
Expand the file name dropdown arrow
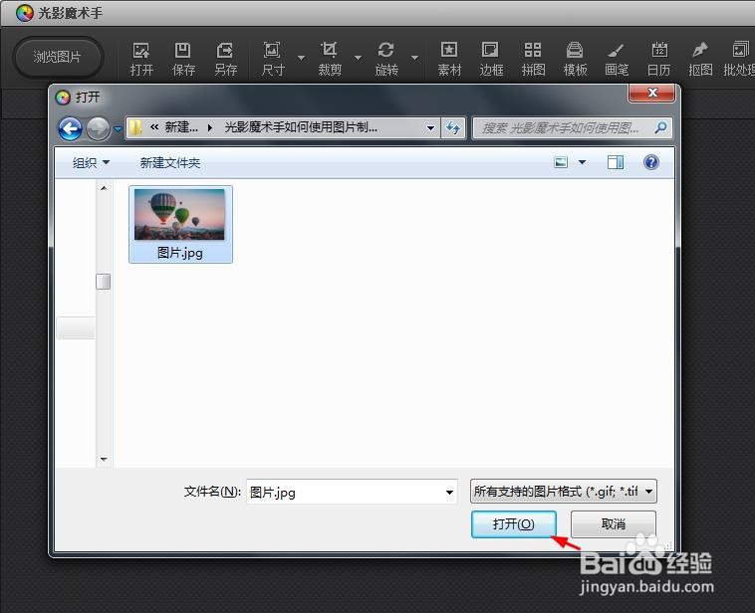coord(450,492)
